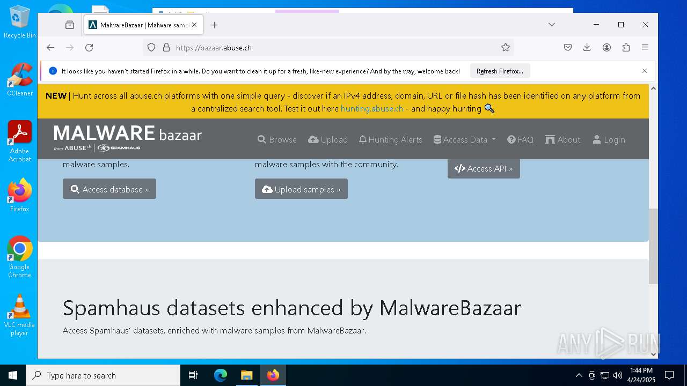This screenshot has height=386, width=687.
Task: Open the taskbar clock and date
Action: (x=641, y=375)
